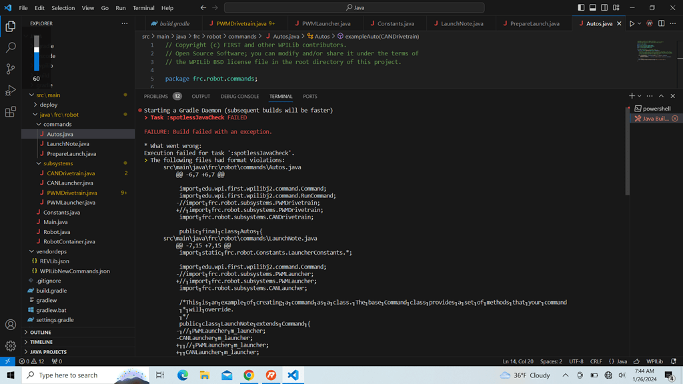This screenshot has width=683, height=384.
Task: Open the Terminal menu in the menu bar
Action: click(143, 9)
